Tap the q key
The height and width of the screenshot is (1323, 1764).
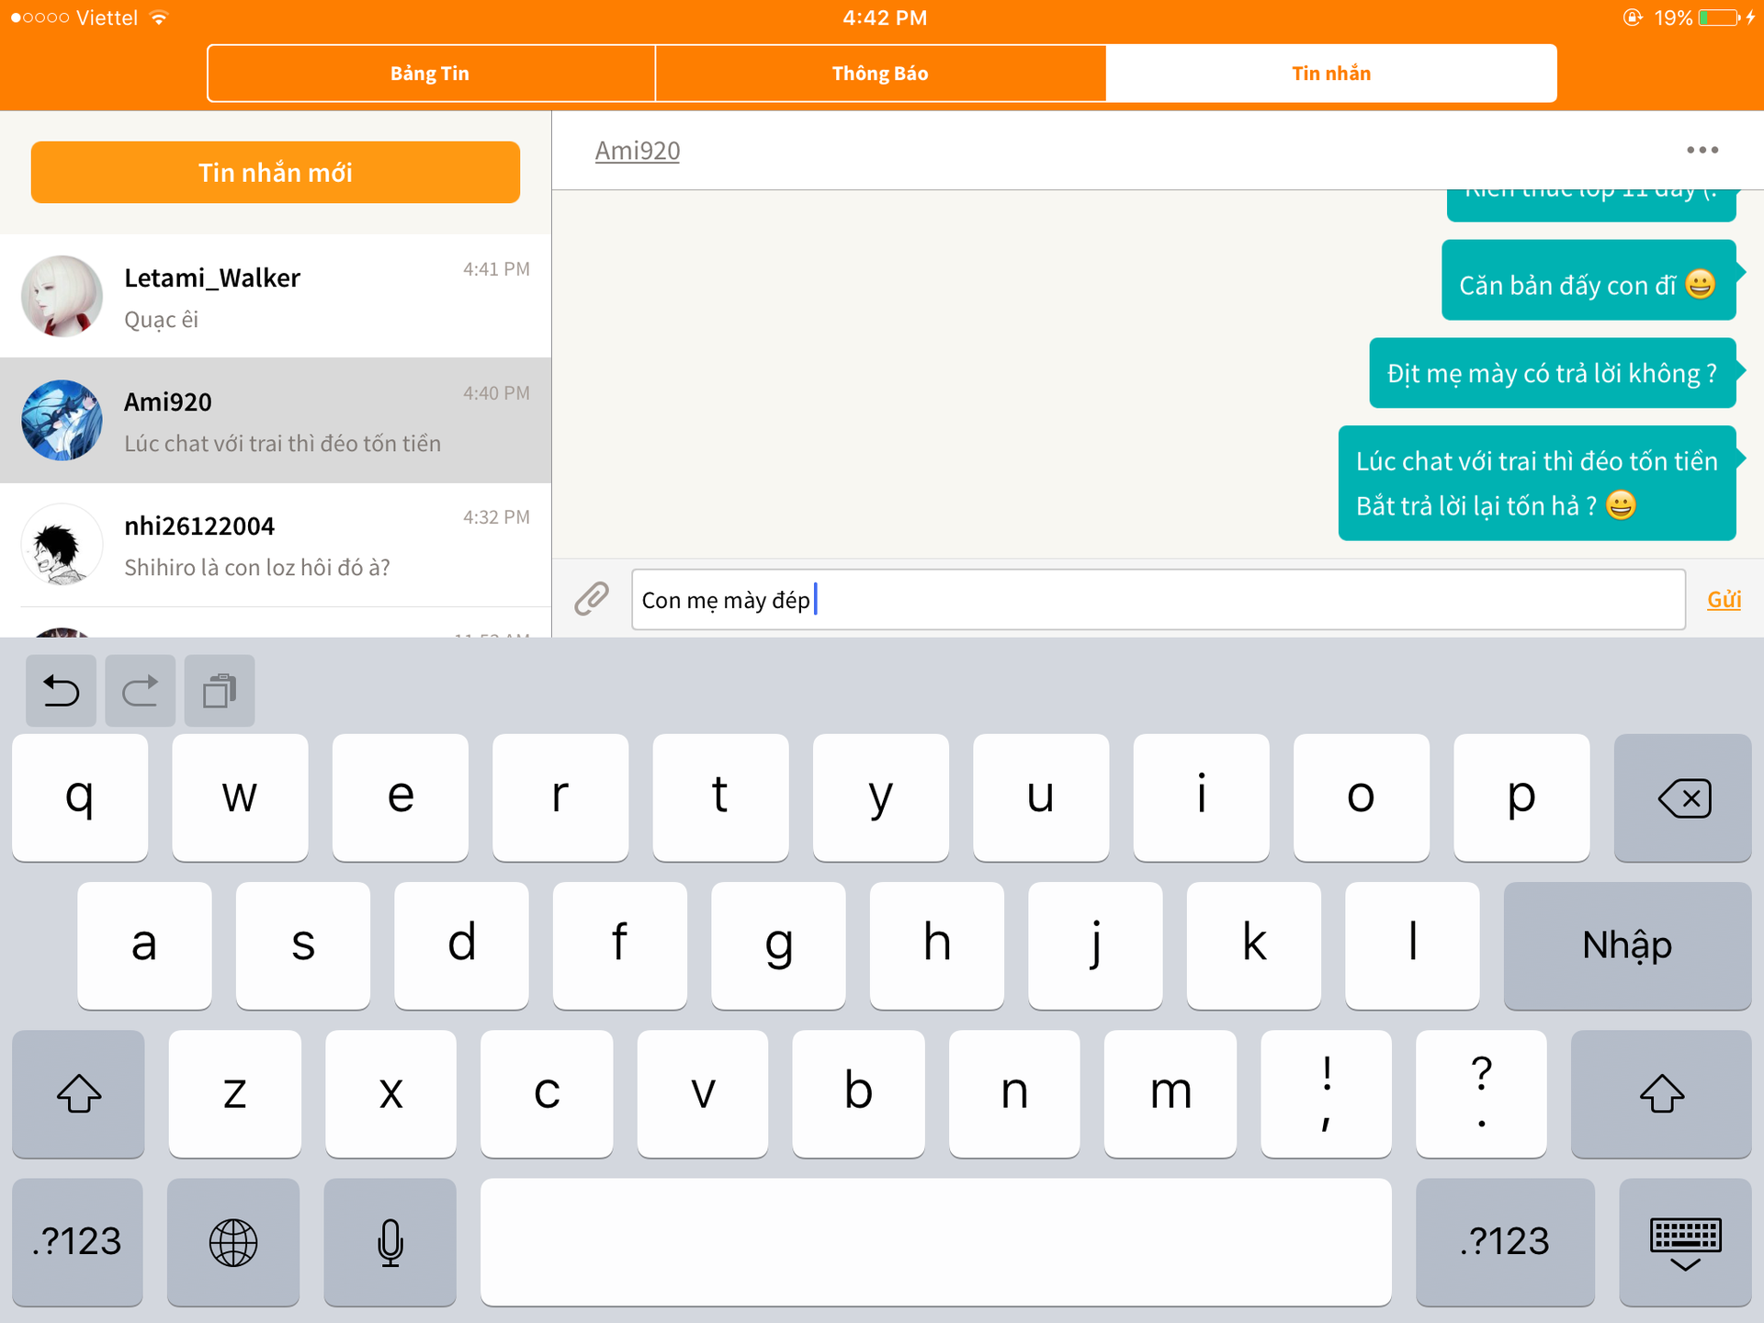(x=80, y=797)
